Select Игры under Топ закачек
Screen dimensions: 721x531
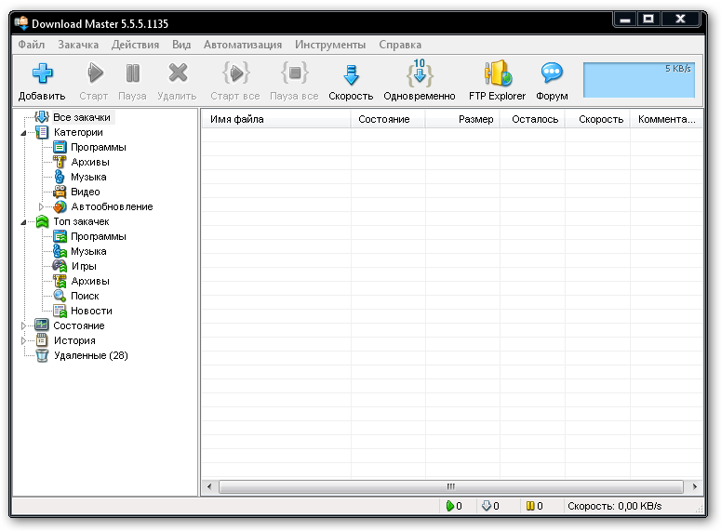coord(83,266)
